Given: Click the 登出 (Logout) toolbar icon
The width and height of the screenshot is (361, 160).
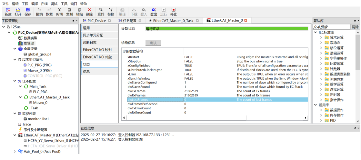Looking at the screenshot, I should [154, 10].
